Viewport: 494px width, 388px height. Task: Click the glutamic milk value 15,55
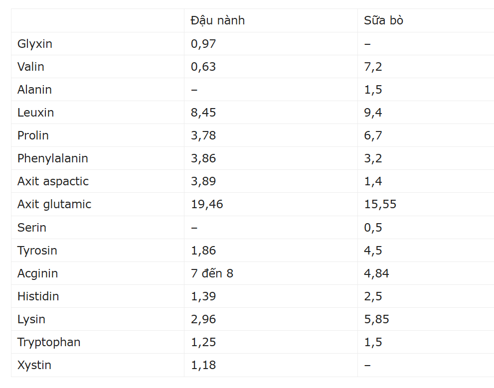(x=380, y=205)
